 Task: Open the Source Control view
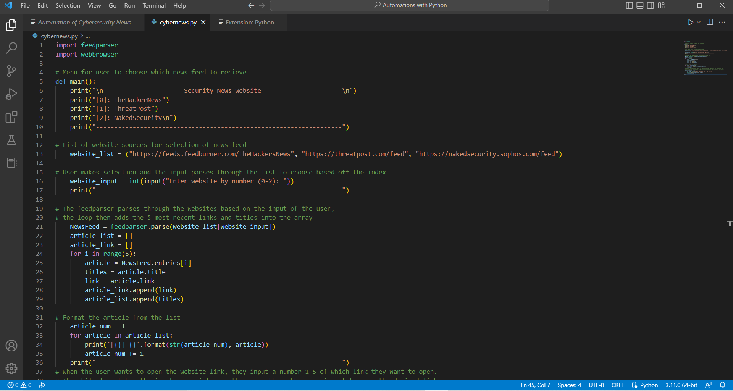pos(11,71)
